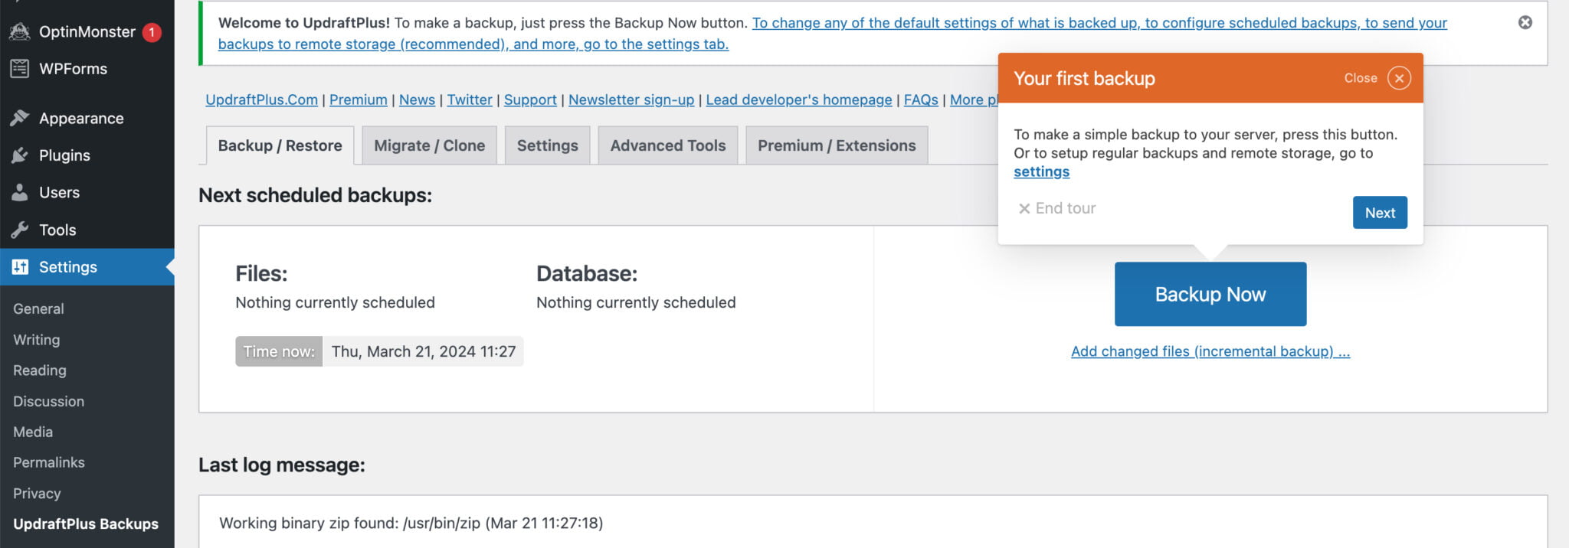The height and width of the screenshot is (548, 1569).
Task: Click the OptinMonster sidebar icon
Action: coord(20,31)
